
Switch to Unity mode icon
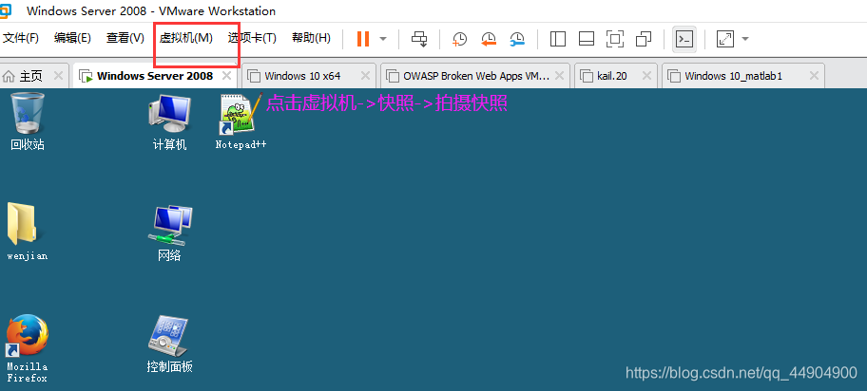point(644,39)
